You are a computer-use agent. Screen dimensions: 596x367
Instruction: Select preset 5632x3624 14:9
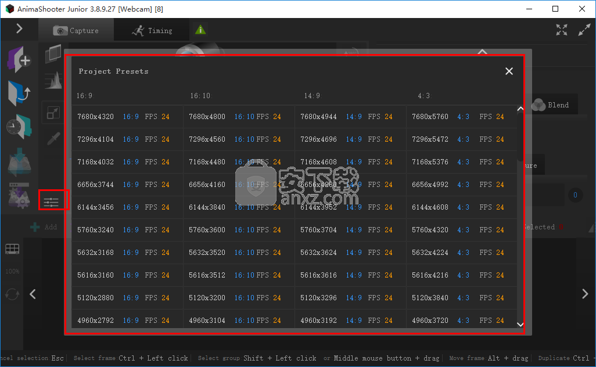click(350, 253)
